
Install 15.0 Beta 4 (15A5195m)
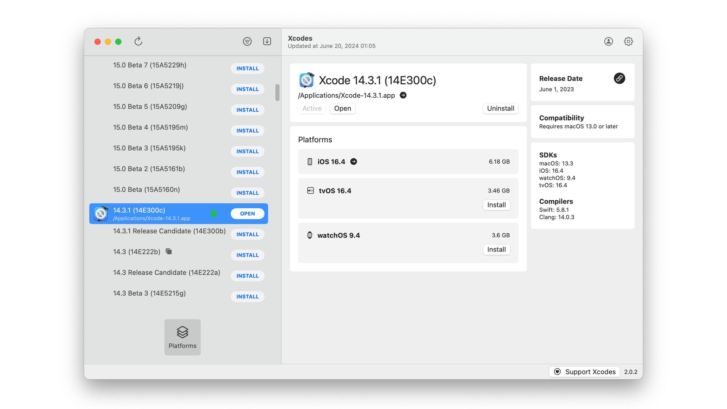click(248, 131)
